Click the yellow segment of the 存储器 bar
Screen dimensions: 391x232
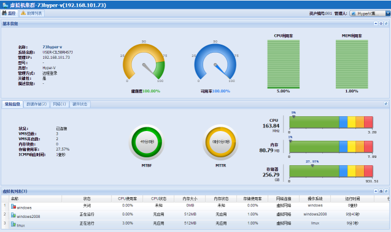click(351, 171)
